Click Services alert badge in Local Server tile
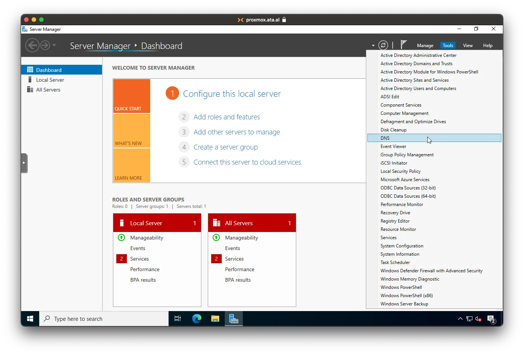This screenshot has width=524, height=354. pyautogui.click(x=122, y=259)
